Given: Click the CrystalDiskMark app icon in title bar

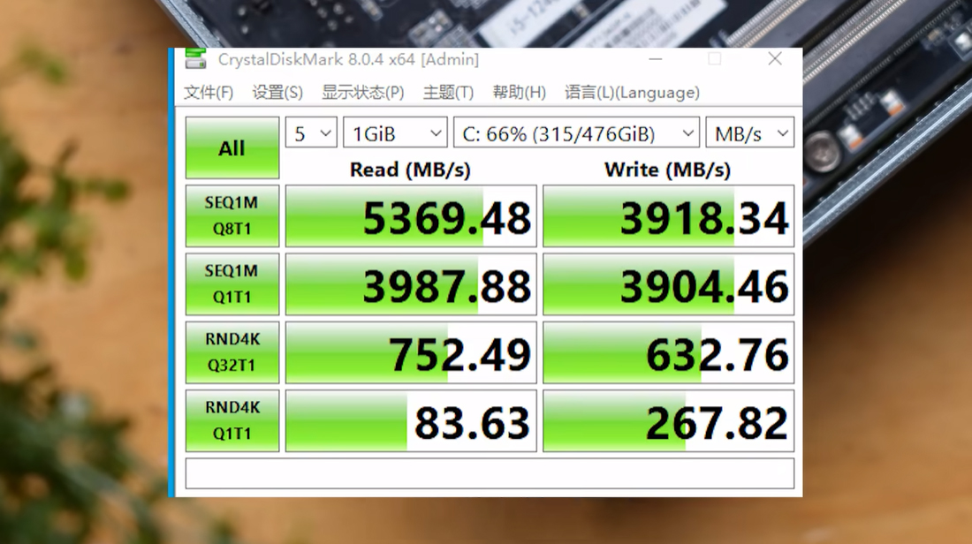Looking at the screenshot, I should 195,59.
